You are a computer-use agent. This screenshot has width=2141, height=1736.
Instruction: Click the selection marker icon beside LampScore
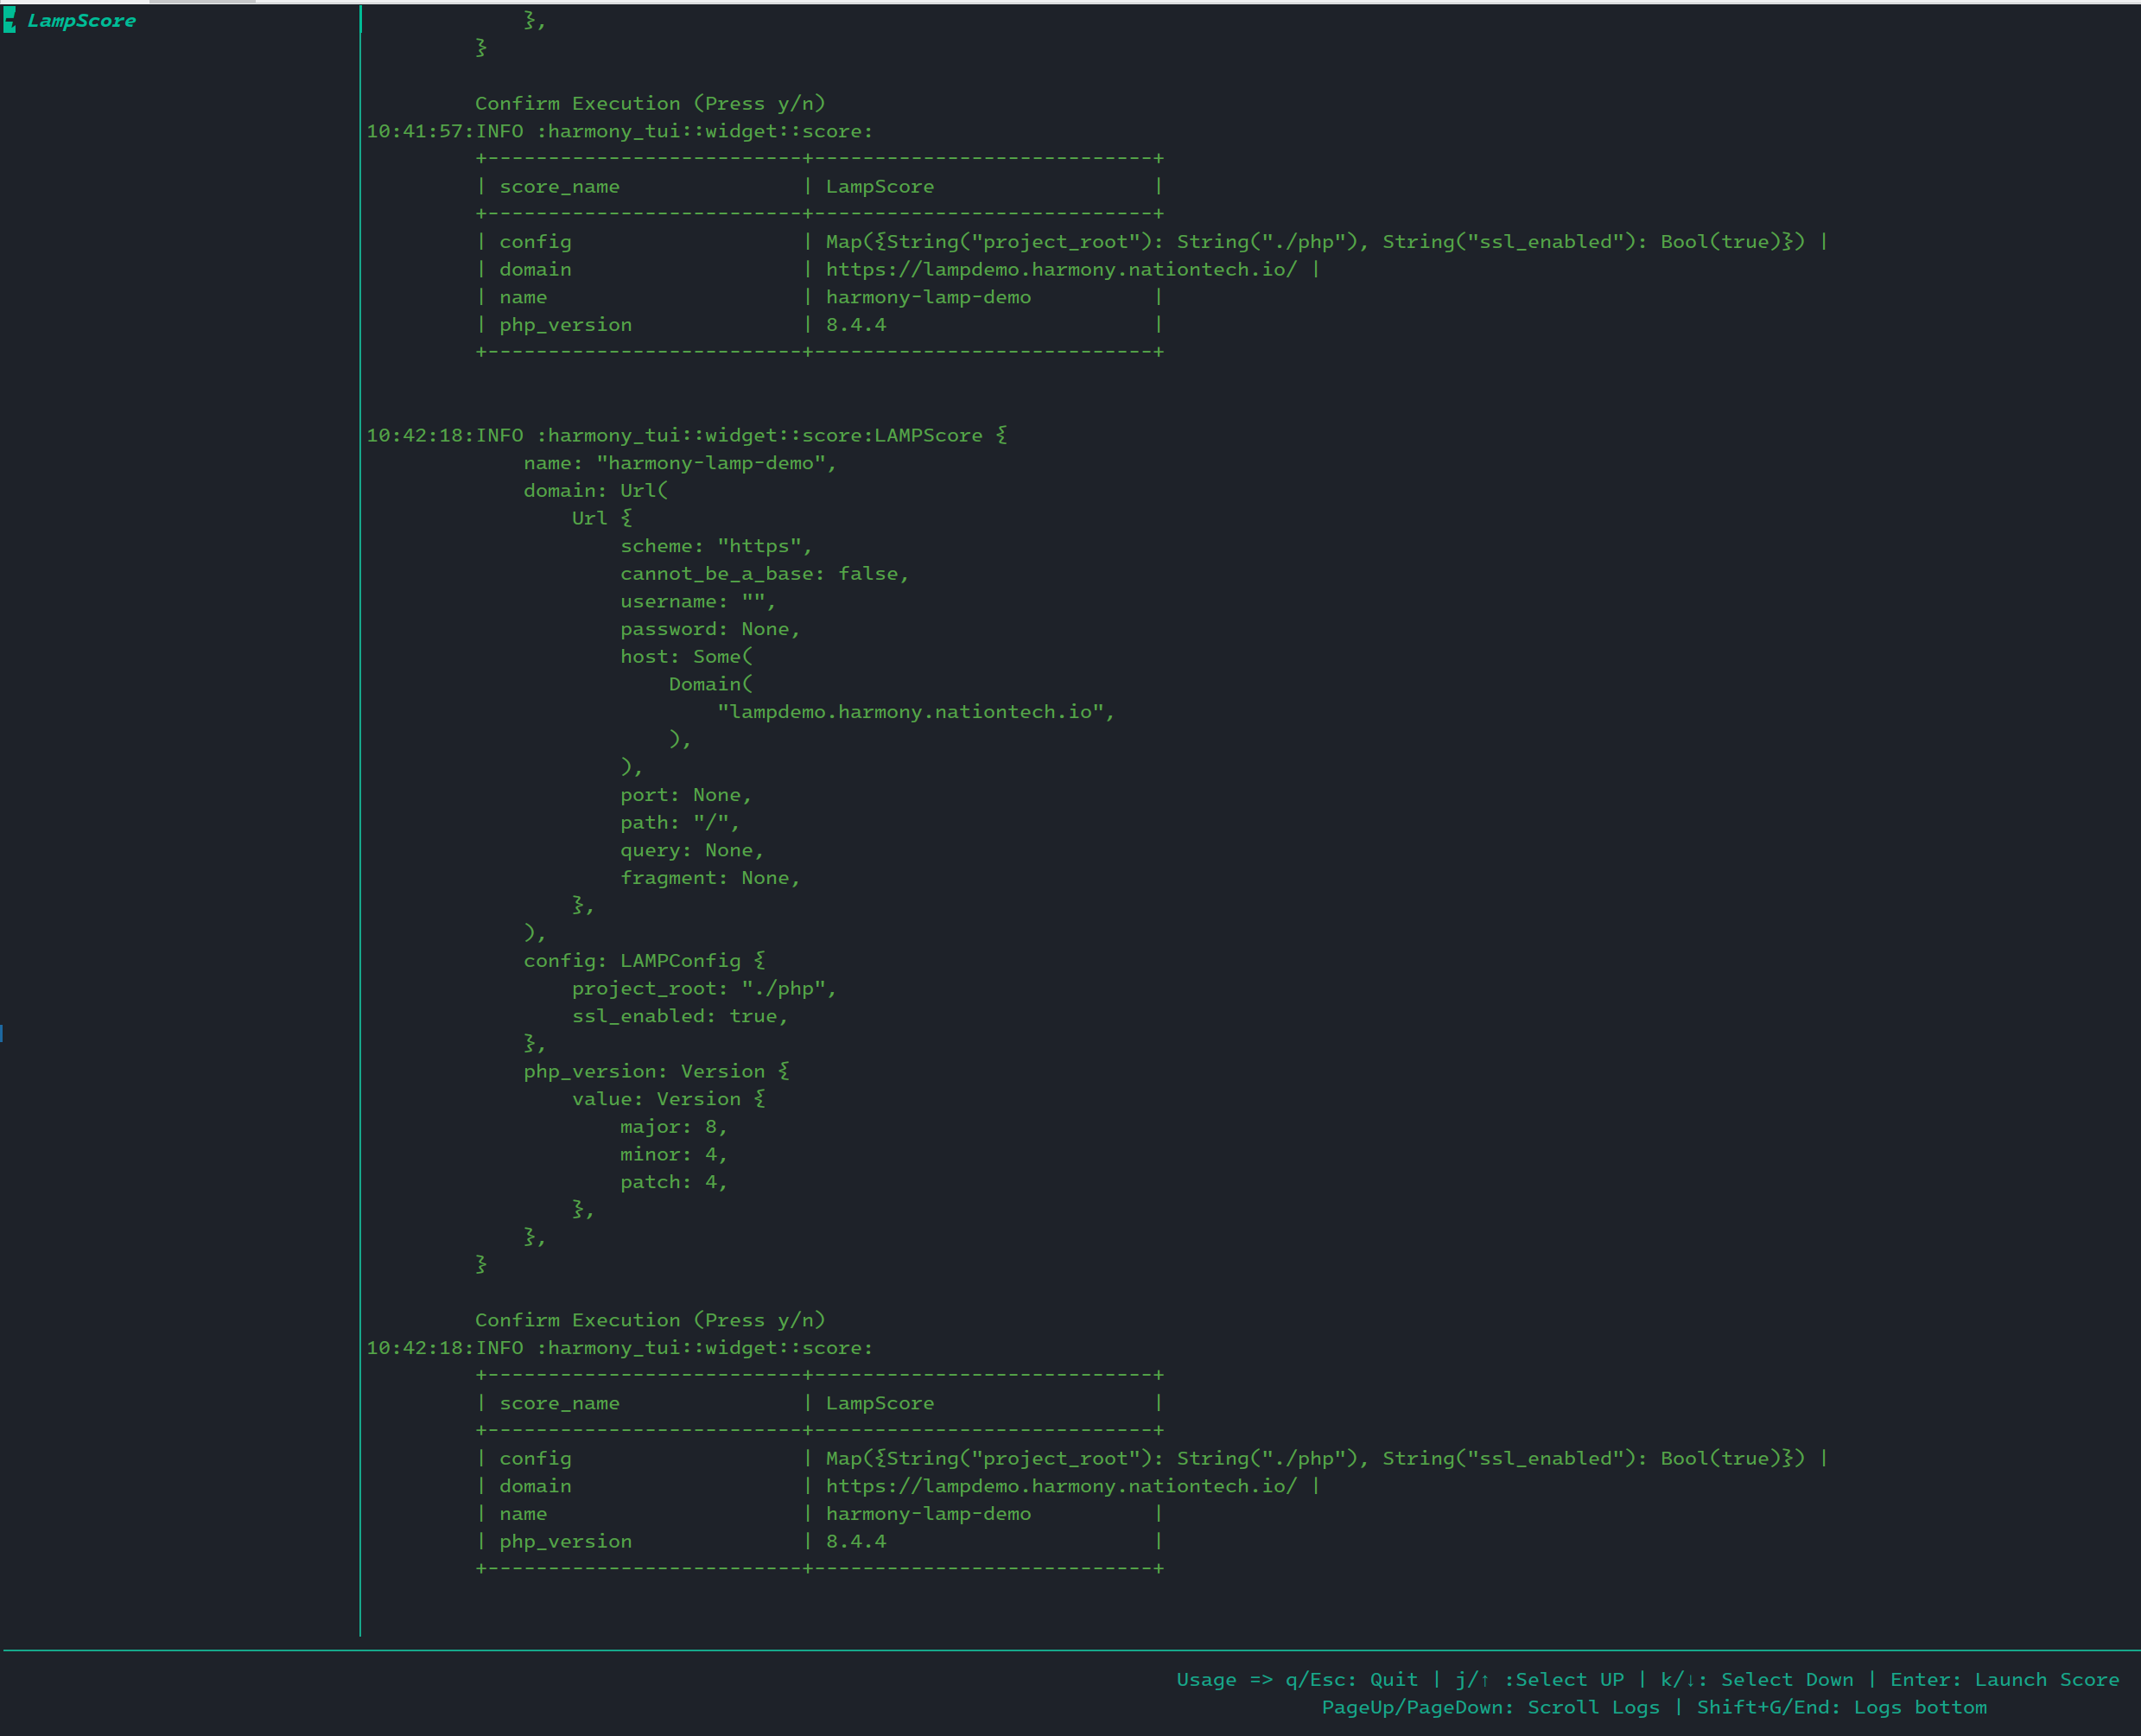pyautogui.click(x=9, y=20)
